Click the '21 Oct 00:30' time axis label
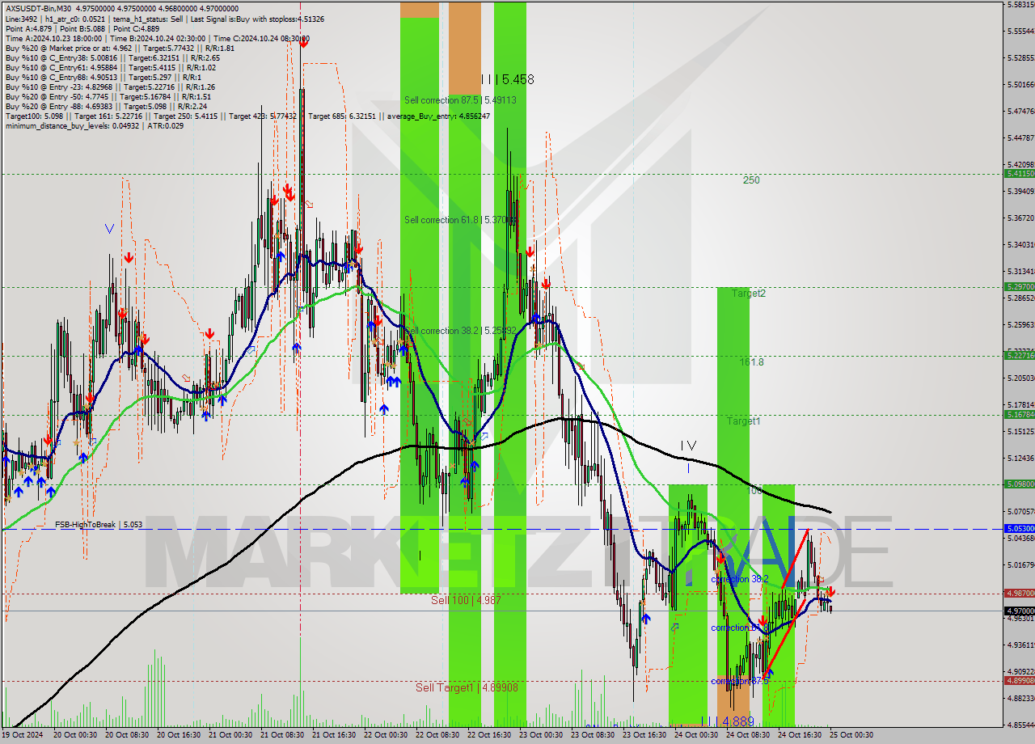Screen dimensions: 1035x744 (x=229, y=735)
